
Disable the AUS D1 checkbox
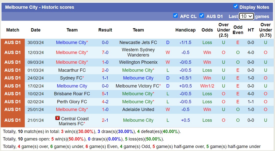click(x=202, y=16)
